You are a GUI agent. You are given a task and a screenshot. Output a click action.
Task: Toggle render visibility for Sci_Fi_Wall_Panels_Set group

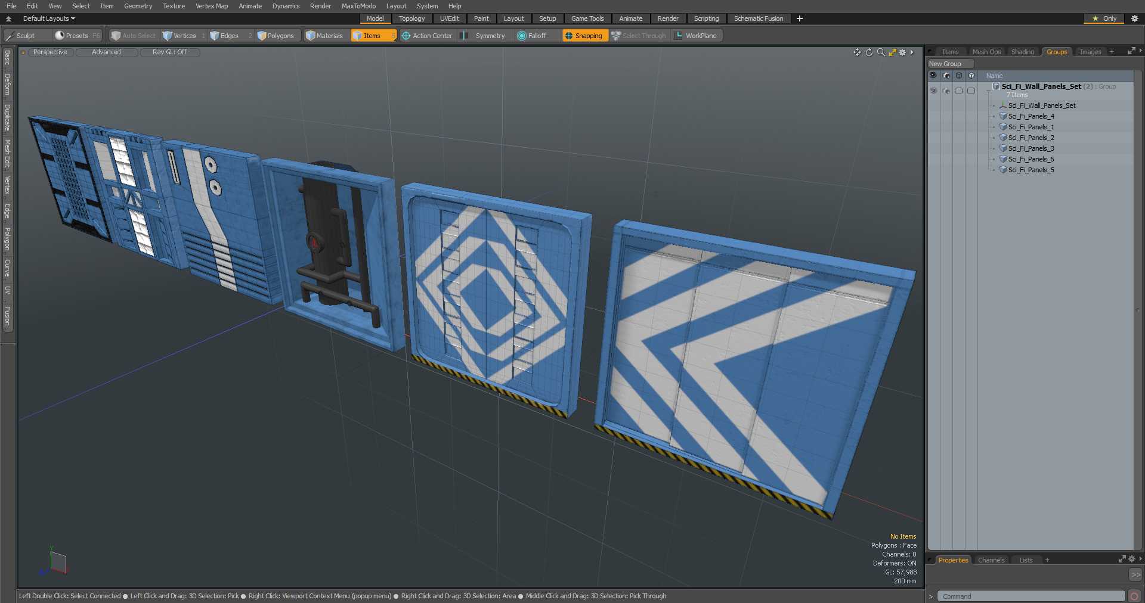coord(946,91)
